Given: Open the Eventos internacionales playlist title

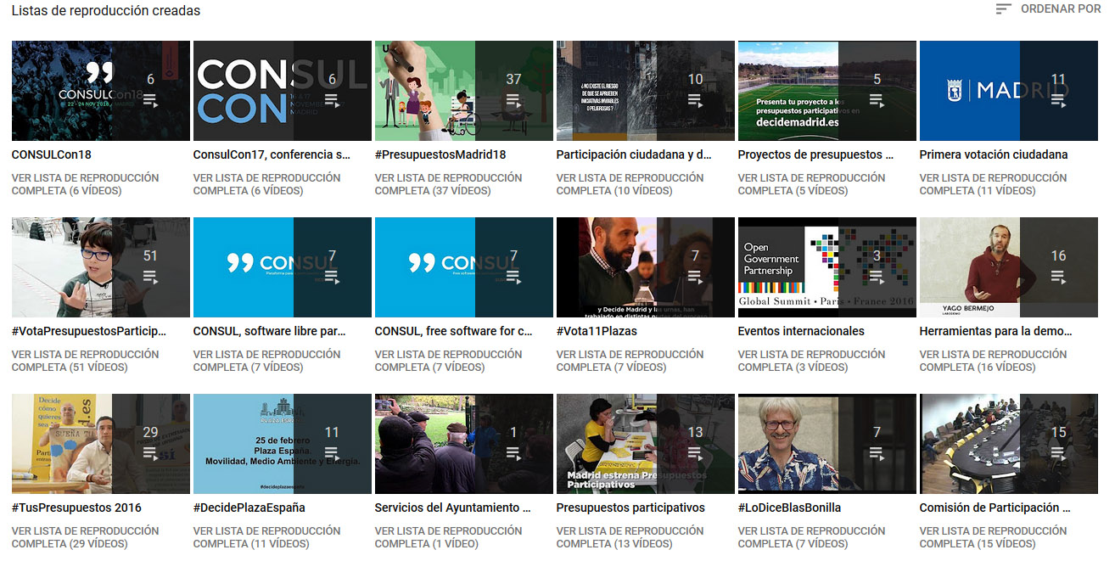Looking at the screenshot, I should (x=801, y=331).
